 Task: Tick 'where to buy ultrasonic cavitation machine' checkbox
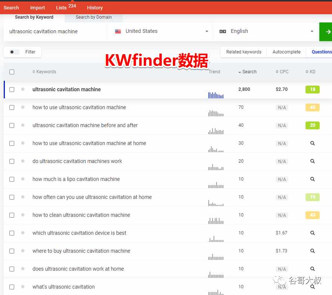tap(12, 251)
